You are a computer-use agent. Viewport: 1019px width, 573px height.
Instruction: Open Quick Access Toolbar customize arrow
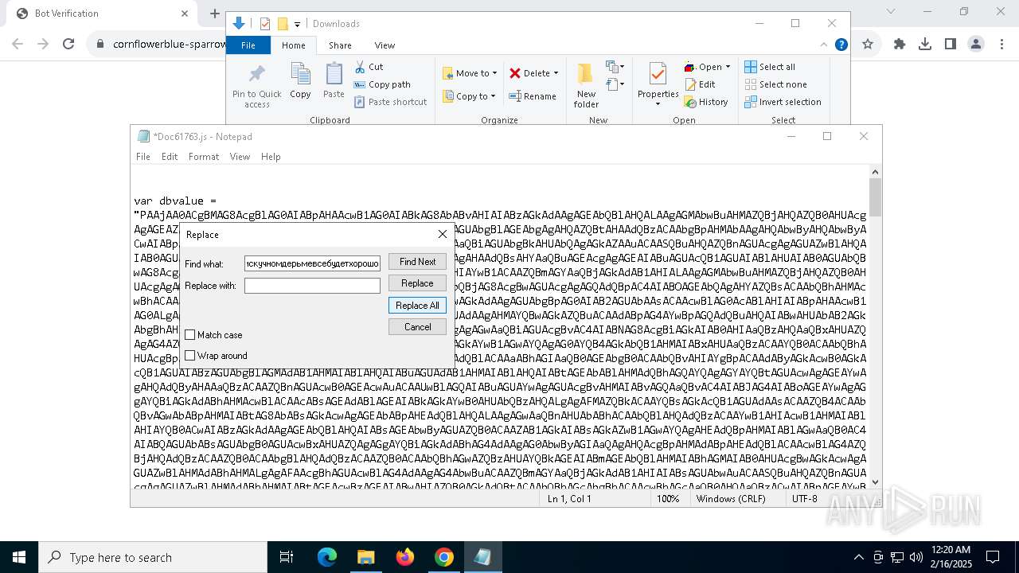pyautogui.click(x=297, y=24)
